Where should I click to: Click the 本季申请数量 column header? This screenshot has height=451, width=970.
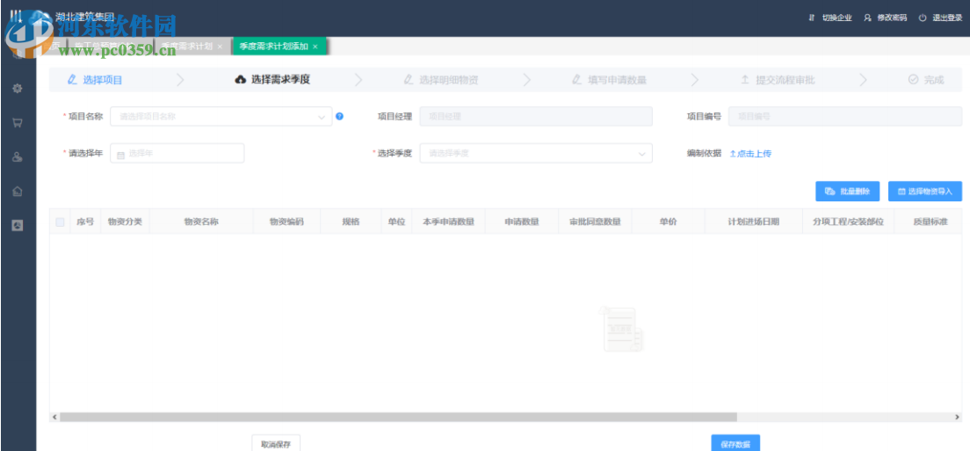[448, 222]
